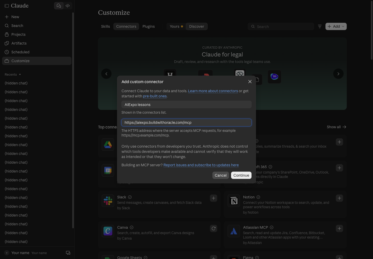Open the Google Calendar logo icon
373x259 pixels.
pyautogui.click(x=108, y=170)
